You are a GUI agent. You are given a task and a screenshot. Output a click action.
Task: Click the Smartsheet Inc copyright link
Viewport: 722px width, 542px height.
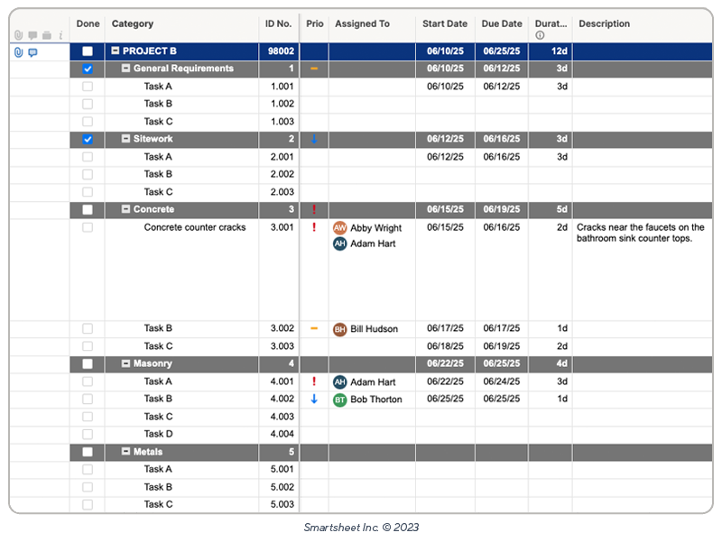click(x=361, y=528)
